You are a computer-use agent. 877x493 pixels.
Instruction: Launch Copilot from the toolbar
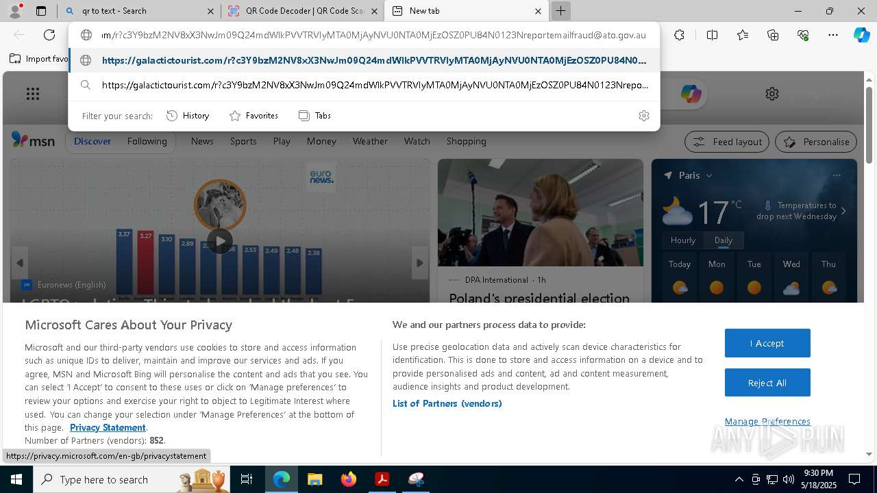tap(861, 35)
